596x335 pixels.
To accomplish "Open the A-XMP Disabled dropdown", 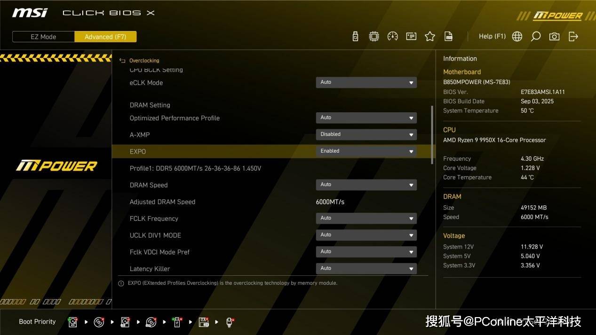I will click(366, 134).
